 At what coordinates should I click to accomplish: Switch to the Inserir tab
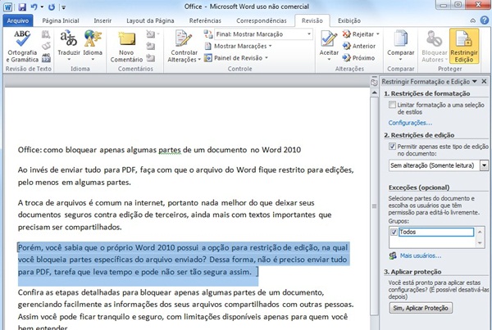click(x=102, y=20)
